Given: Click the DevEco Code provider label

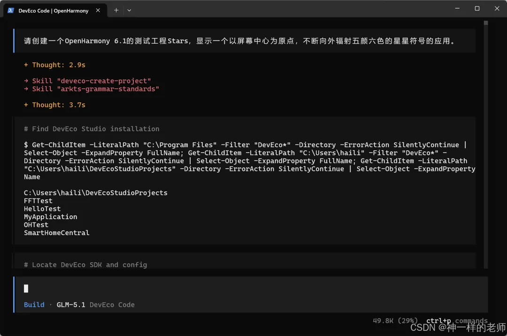Looking at the screenshot, I should (x=112, y=305).
